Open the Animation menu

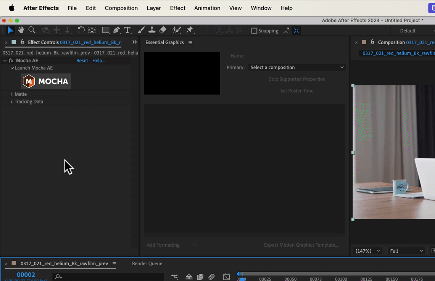tap(207, 8)
